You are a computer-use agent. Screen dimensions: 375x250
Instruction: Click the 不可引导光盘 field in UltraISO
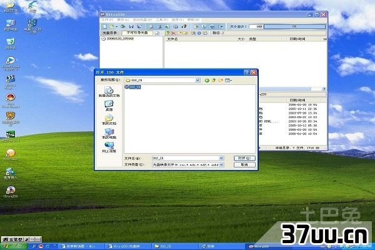click(137, 32)
